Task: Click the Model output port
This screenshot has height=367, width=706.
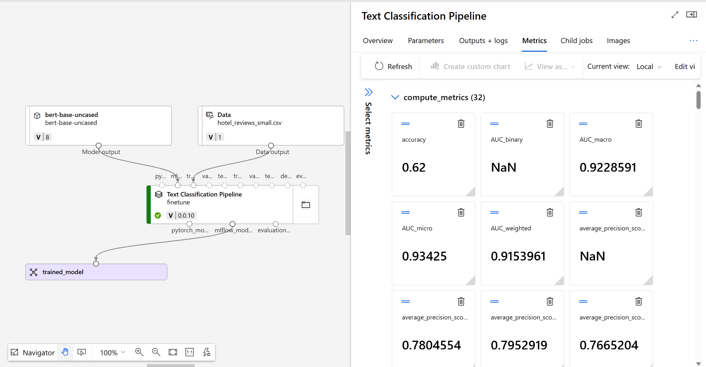Action: point(98,145)
